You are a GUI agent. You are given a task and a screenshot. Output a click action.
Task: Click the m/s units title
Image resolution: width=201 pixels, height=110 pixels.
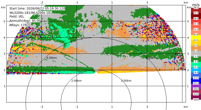[x=196, y=5]
